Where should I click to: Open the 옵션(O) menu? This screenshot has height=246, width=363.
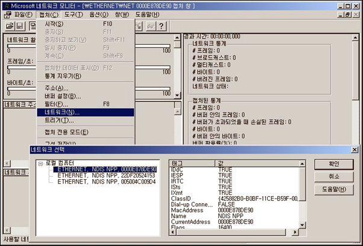[x=99, y=15]
